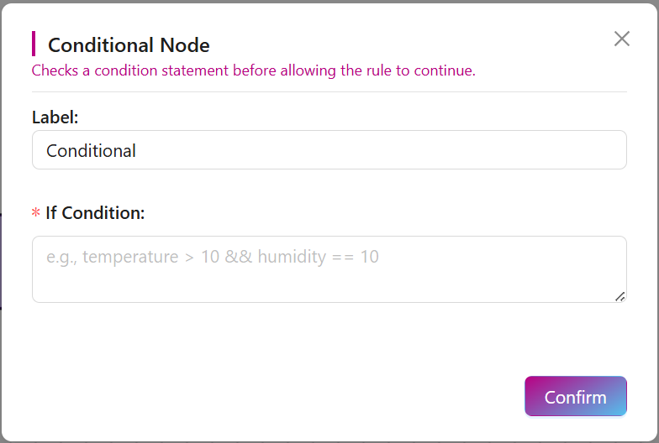Viewport: 659px width, 443px height.
Task: Click the magenta accent bar beside title
Action: [34, 44]
